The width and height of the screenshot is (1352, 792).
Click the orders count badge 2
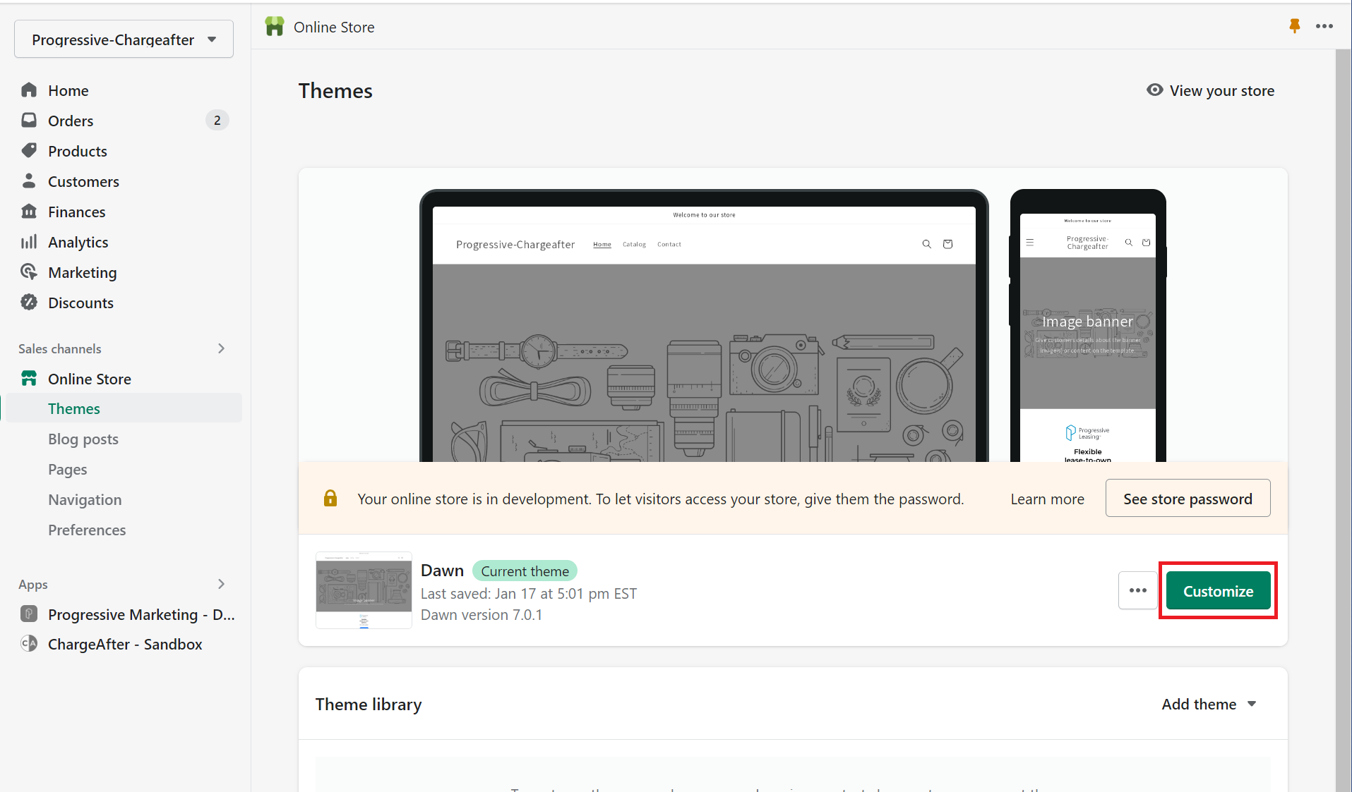click(x=217, y=121)
